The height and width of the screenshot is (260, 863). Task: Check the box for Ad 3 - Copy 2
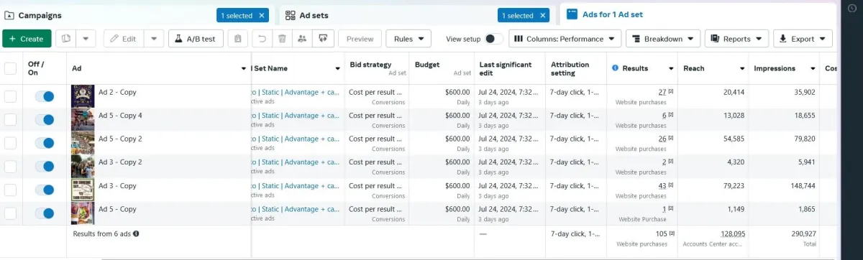(10, 166)
